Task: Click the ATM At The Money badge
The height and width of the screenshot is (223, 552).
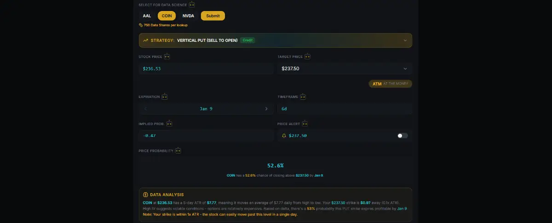Action: (x=390, y=84)
